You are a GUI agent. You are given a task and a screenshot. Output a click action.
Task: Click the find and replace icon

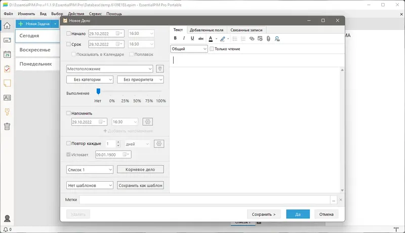(x=277, y=39)
